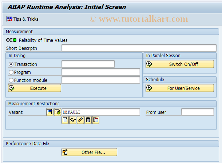Image resolution: width=222 pixels, height=163 pixels.
Task: Open Other File... for performance data
Action: click(x=89, y=152)
